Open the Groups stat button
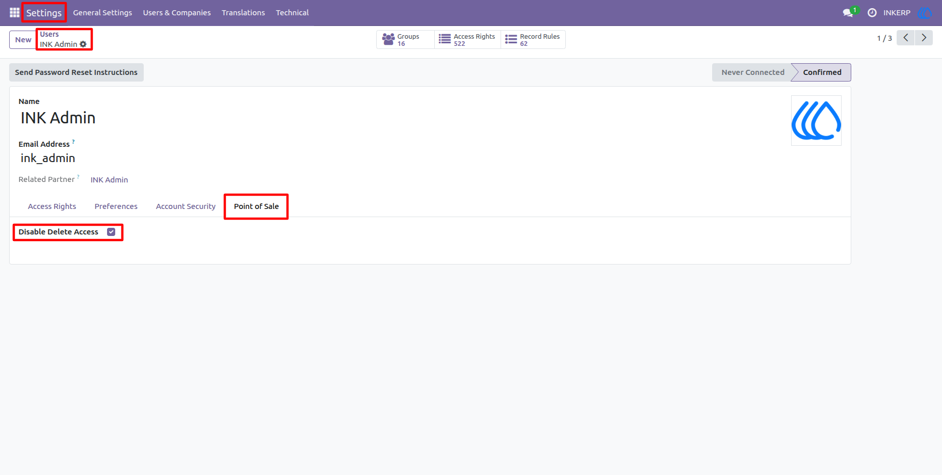The height and width of the screenshot is (475, 942). tap(405, 40)
